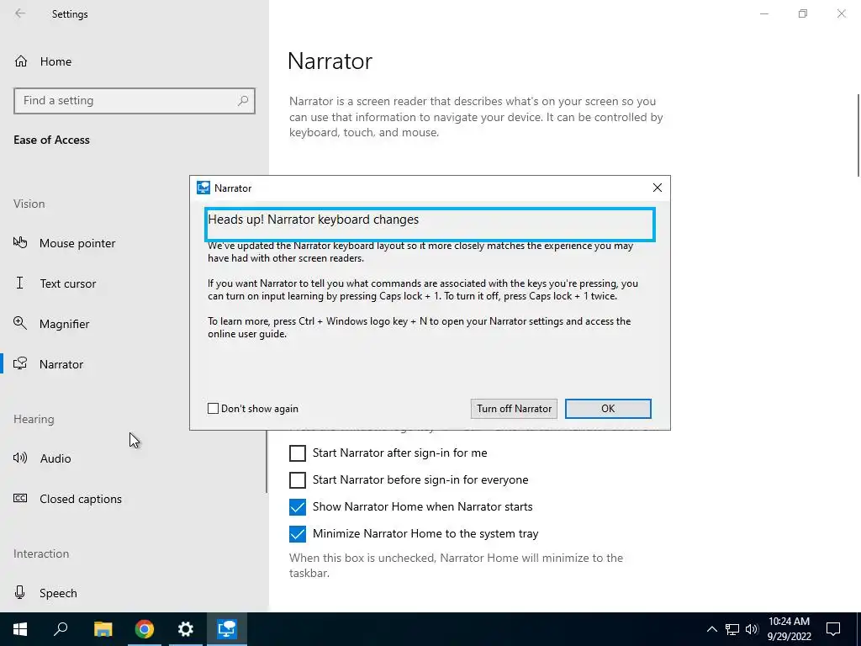Screen dimensions: 861x646
Task: Open Speech settings page
Action: [x=58, y=593]
